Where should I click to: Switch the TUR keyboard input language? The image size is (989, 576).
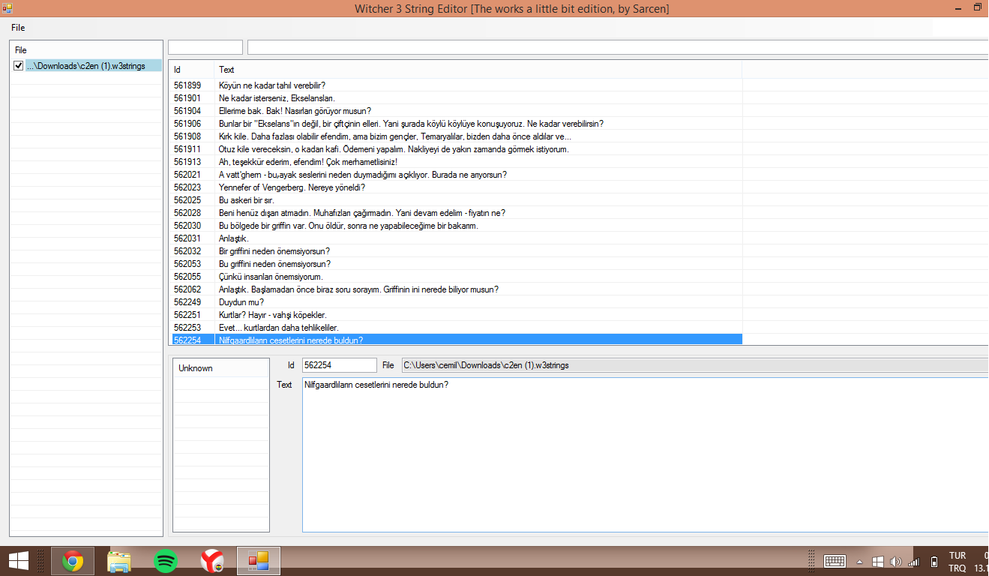(x=958, y=562)
